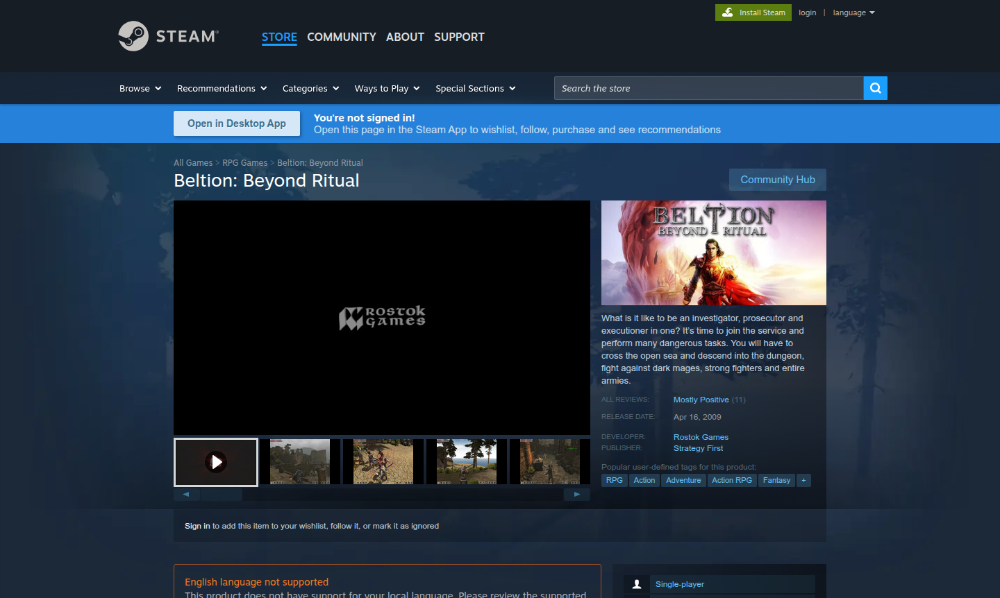Viewport: 1000px width, 598px height.
Task: Expand the Special Sections menu
Action: pos(475,88)
